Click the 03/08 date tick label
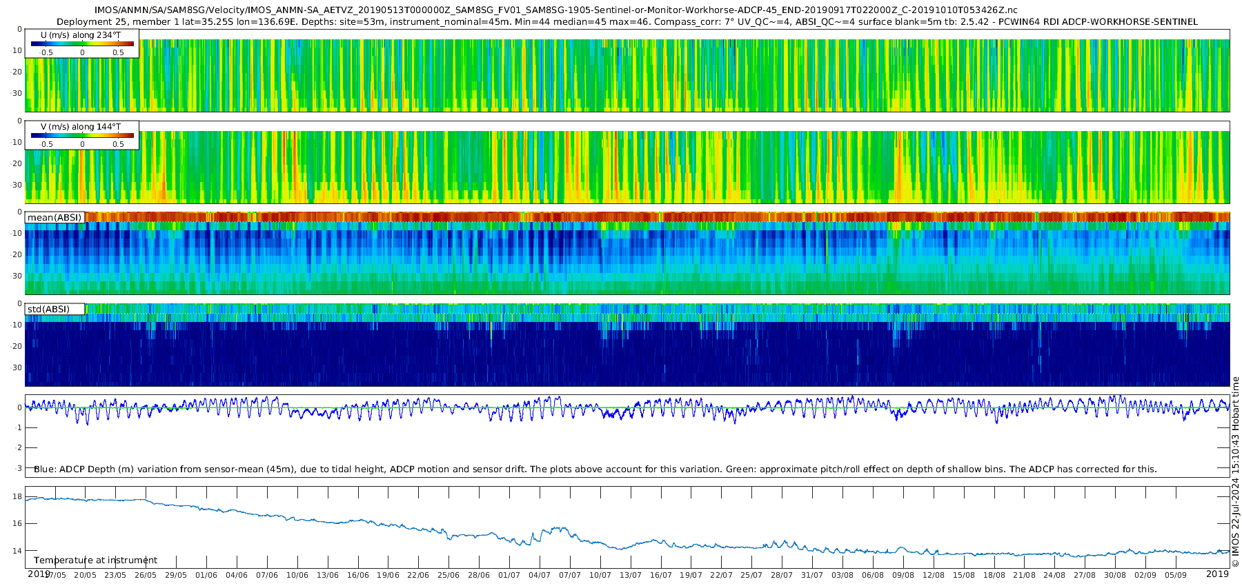Image resolution: width=1242 pixels, height=586 pixels. click(842, 575)
